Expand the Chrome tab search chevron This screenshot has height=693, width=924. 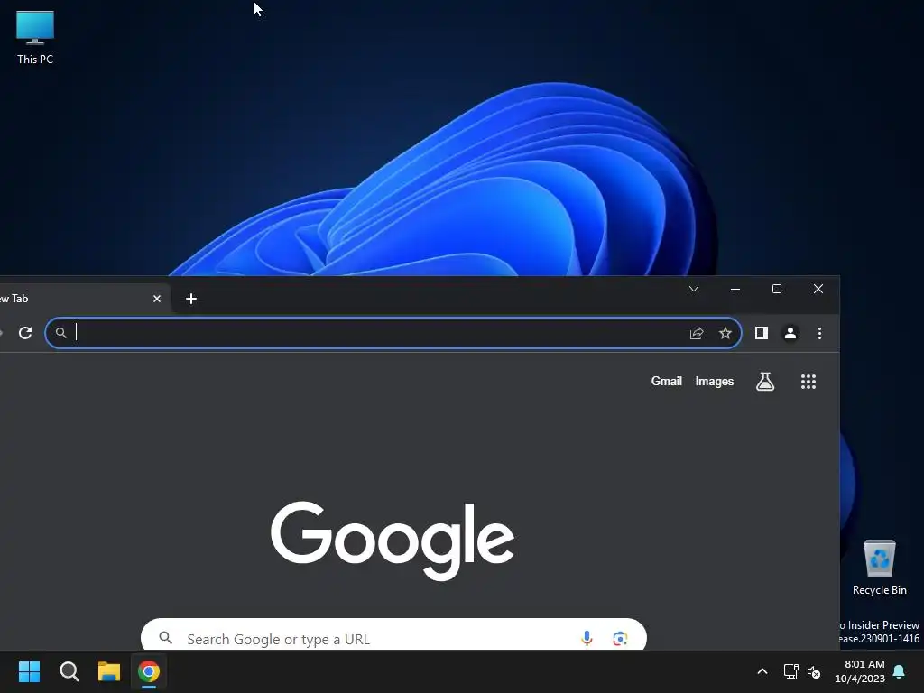[694, 289]
